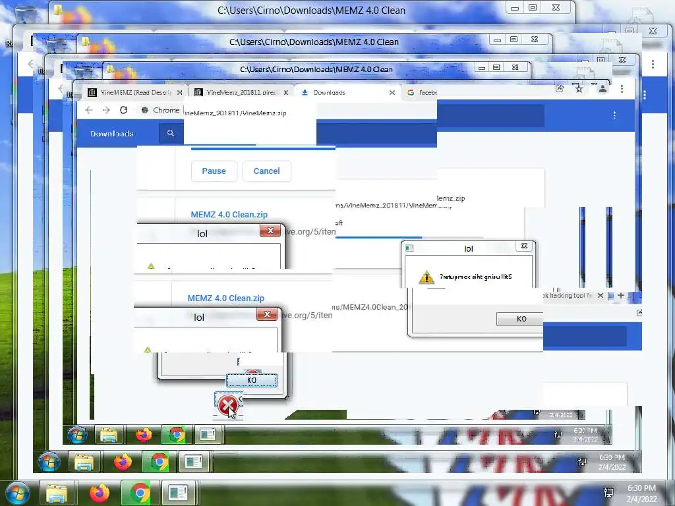This screenshot has height=506, width=675.
Task: Click the Start orb on the middle nested taskbar
Action: tap(49, 462)
